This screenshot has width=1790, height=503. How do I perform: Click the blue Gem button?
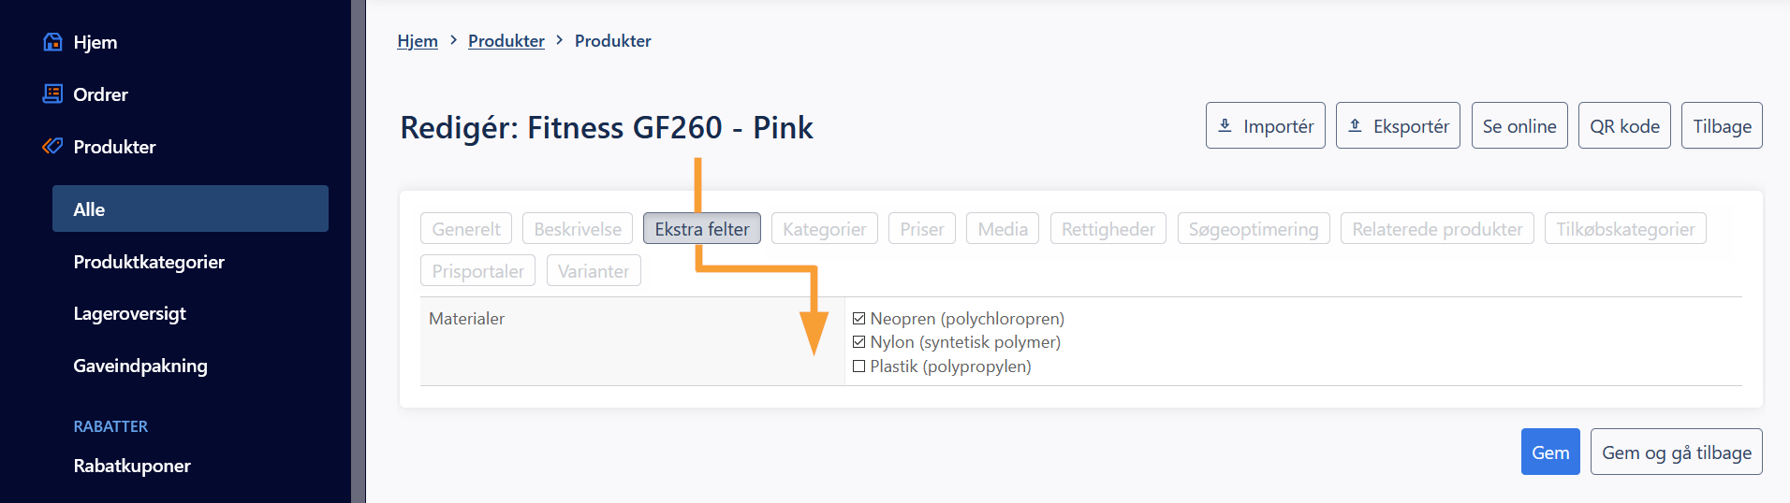[1550, 452]
